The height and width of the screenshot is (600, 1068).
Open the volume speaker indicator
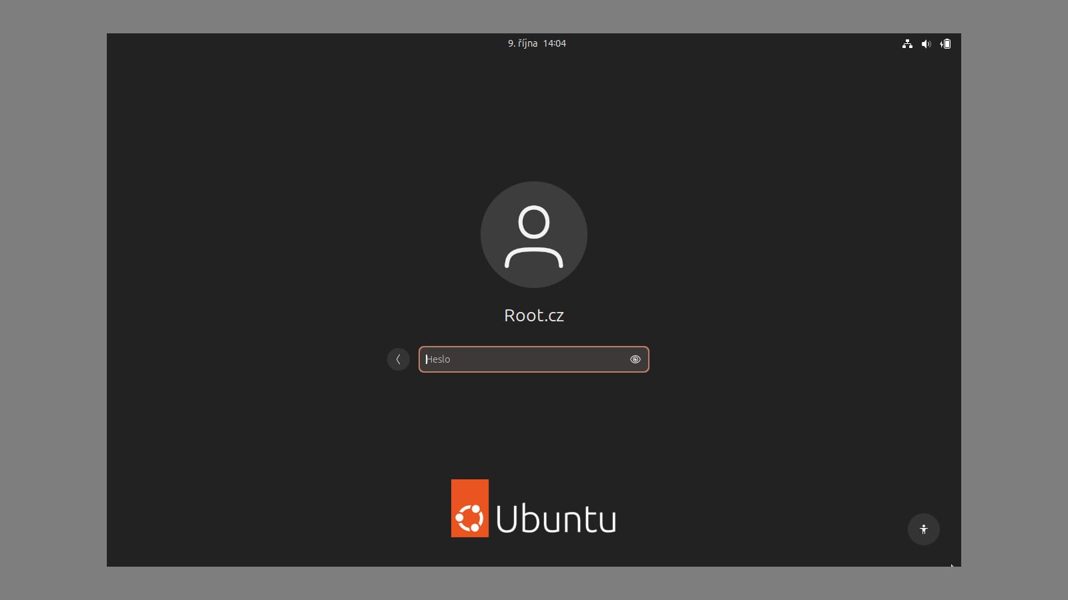926,44
